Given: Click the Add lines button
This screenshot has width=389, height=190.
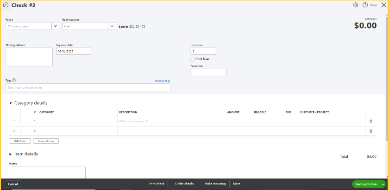Looking at the screenshot, I should (20, 141).
